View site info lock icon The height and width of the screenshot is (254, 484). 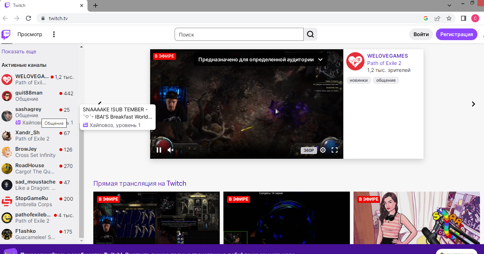tap(43, 18)
